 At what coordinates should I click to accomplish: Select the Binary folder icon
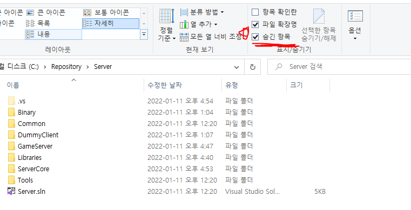pyautogui.click(x=11, y=113)
